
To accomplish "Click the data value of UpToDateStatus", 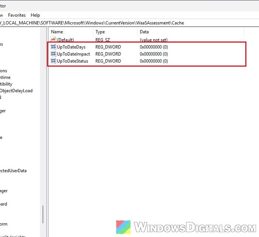I will click(x=154, y=61).
